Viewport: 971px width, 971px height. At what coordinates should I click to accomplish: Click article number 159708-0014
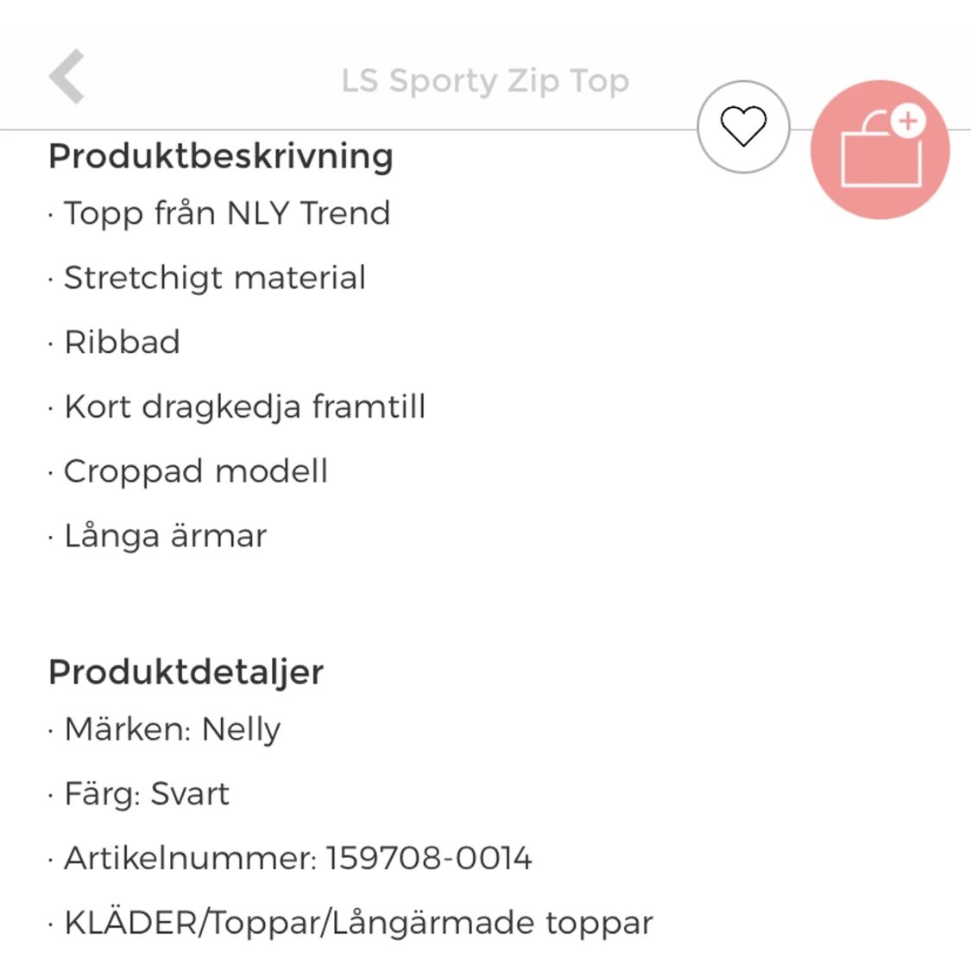(x=429, y=859)
